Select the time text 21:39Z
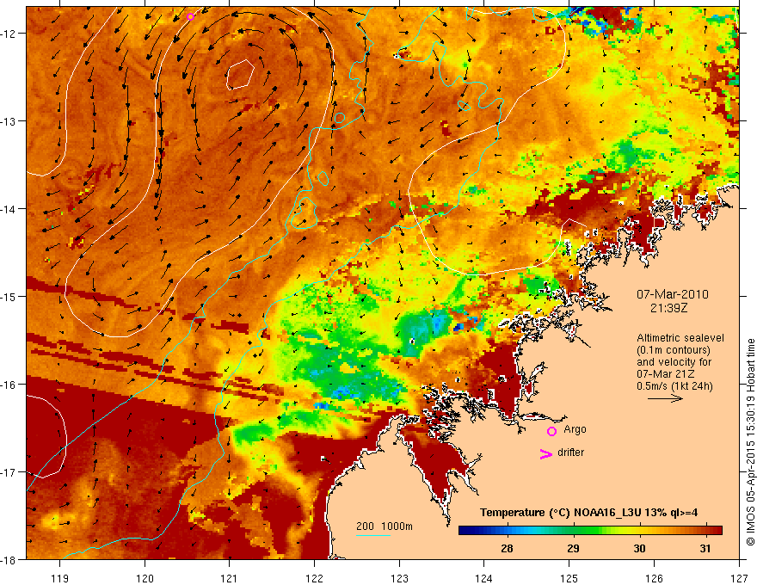Image resolution: width=757 pixels, height=585 pixels. (x=668, y=308)
